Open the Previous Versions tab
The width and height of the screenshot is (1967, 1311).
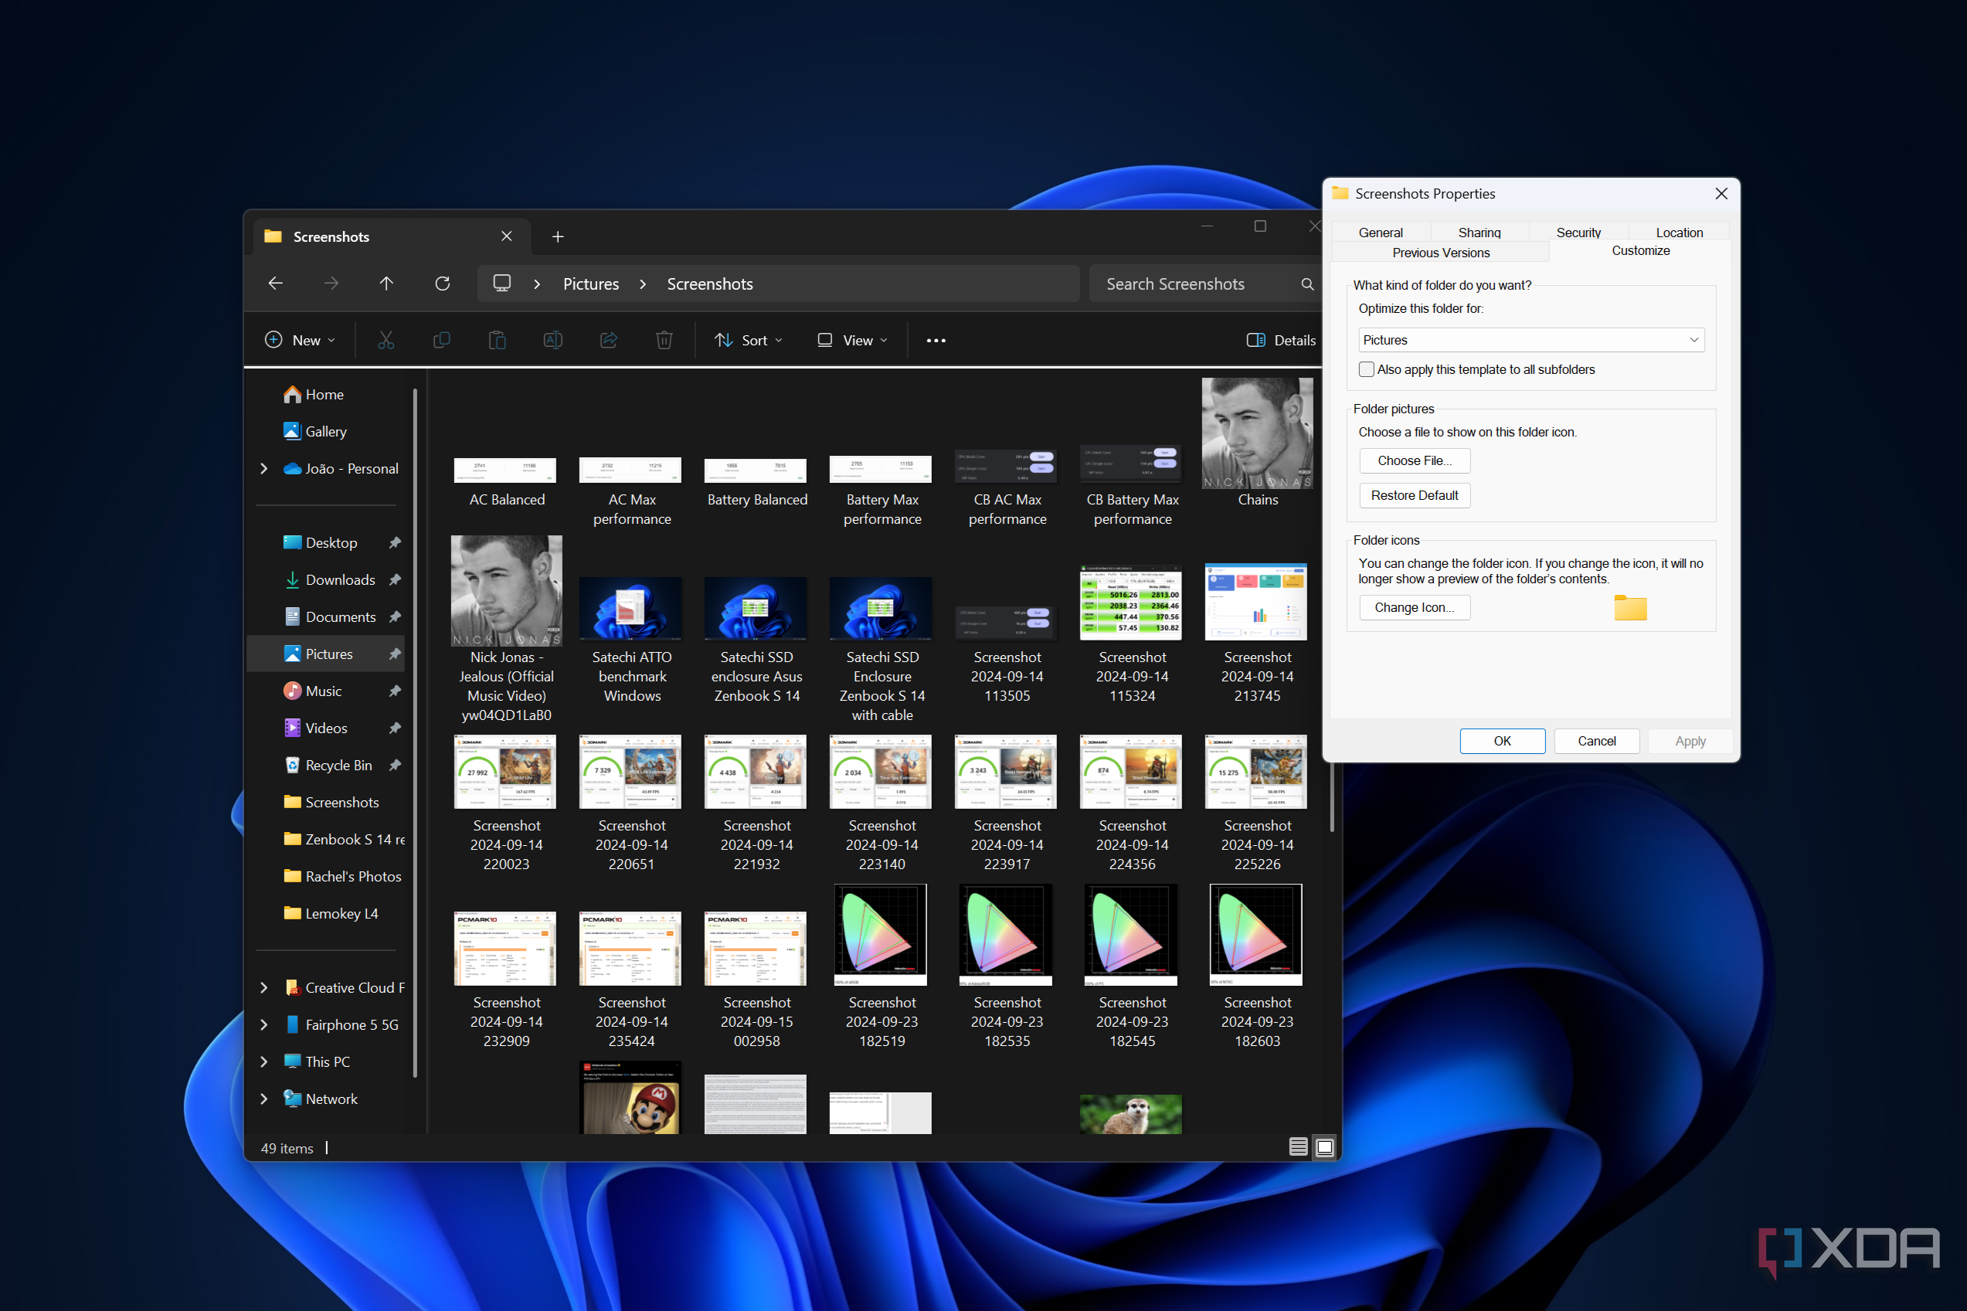(1440, 253)
